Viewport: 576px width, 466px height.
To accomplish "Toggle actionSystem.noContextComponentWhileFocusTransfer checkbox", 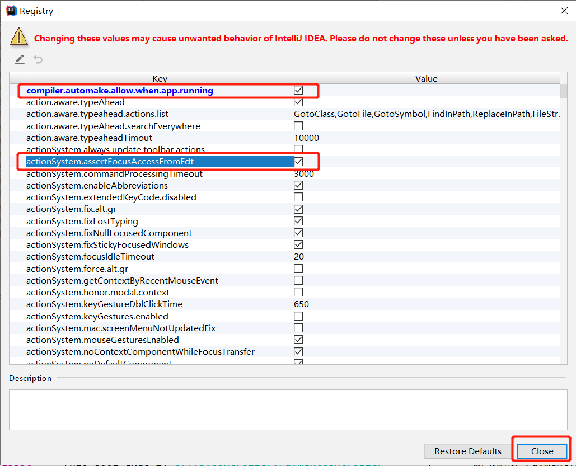I will [298, 352].
